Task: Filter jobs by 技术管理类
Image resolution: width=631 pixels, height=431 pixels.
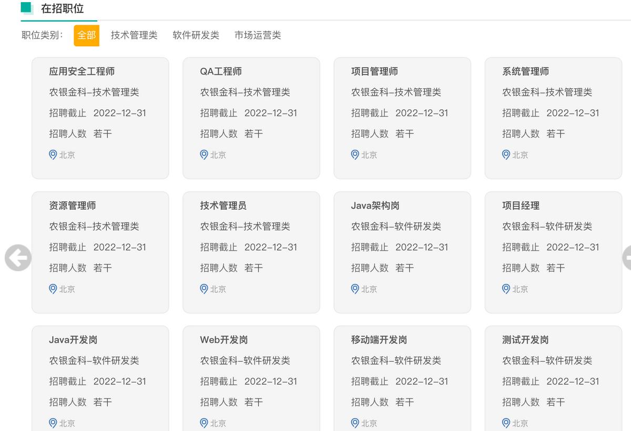Action: tap(134, 35)
